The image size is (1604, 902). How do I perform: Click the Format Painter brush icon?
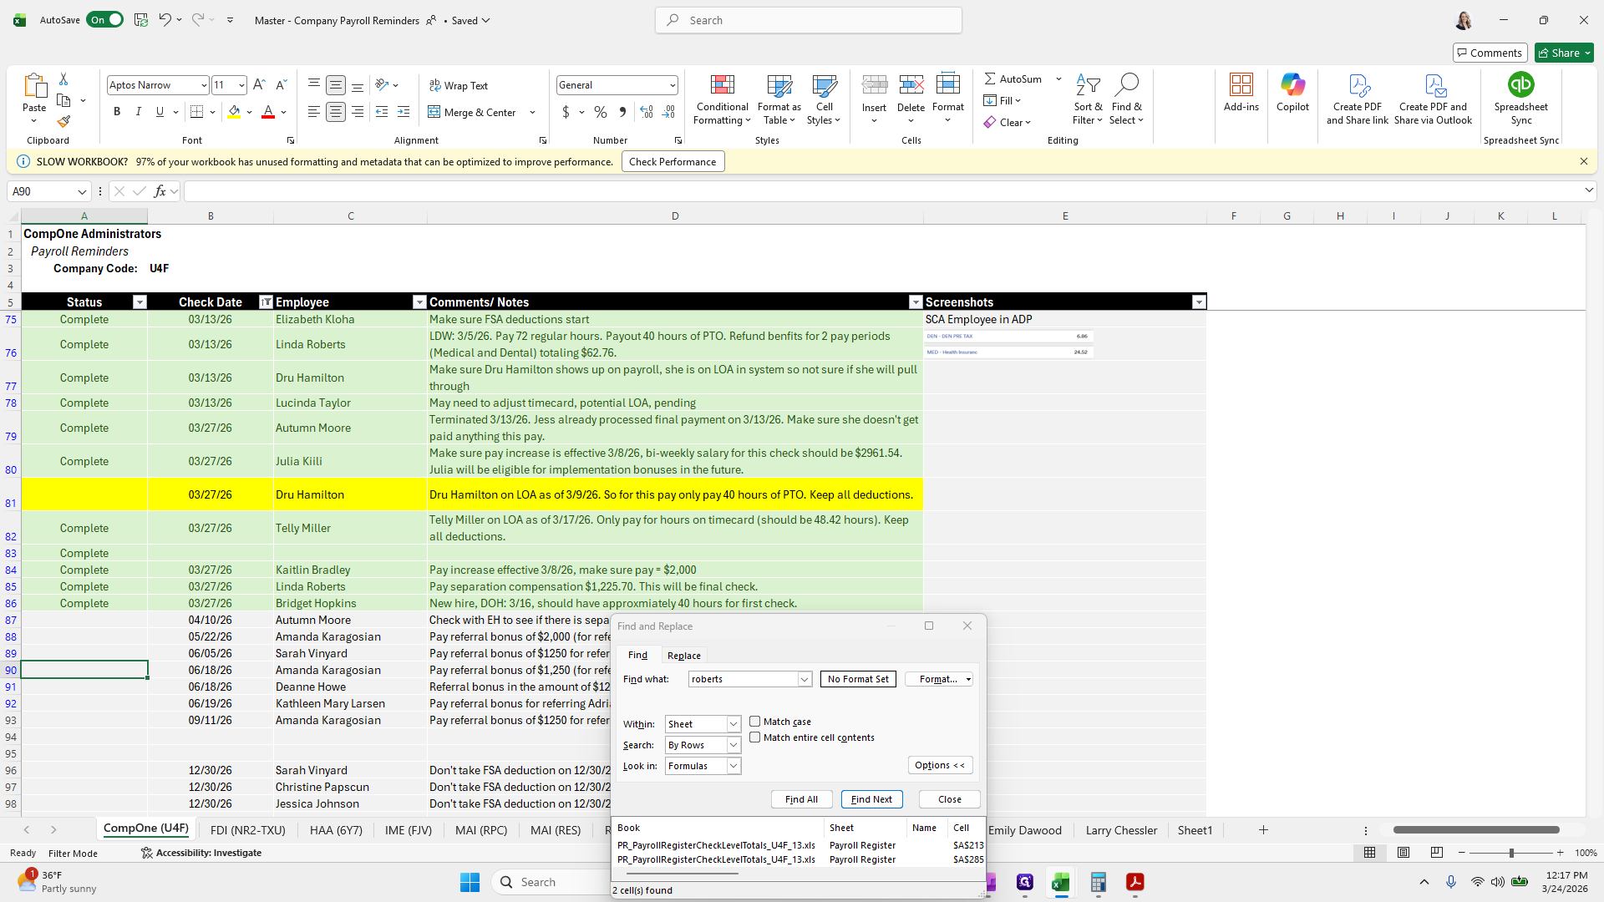pos(63,122)
